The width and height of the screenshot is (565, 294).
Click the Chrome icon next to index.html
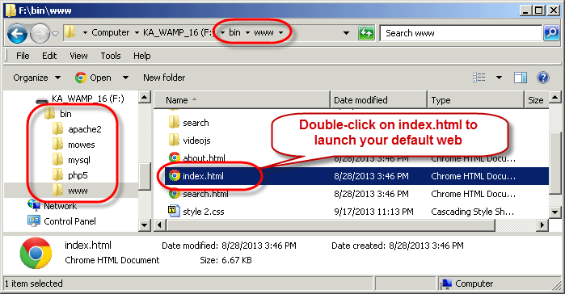coord(175,175)
